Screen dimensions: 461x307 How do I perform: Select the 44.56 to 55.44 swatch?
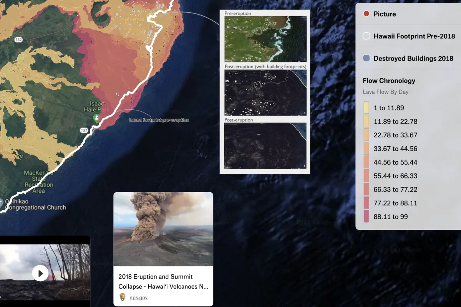pos(366,162)
